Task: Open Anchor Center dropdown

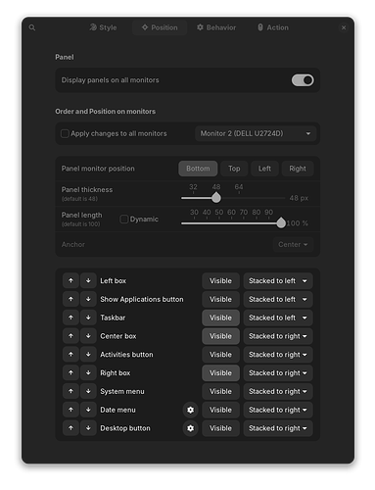Action: [293, 244]
